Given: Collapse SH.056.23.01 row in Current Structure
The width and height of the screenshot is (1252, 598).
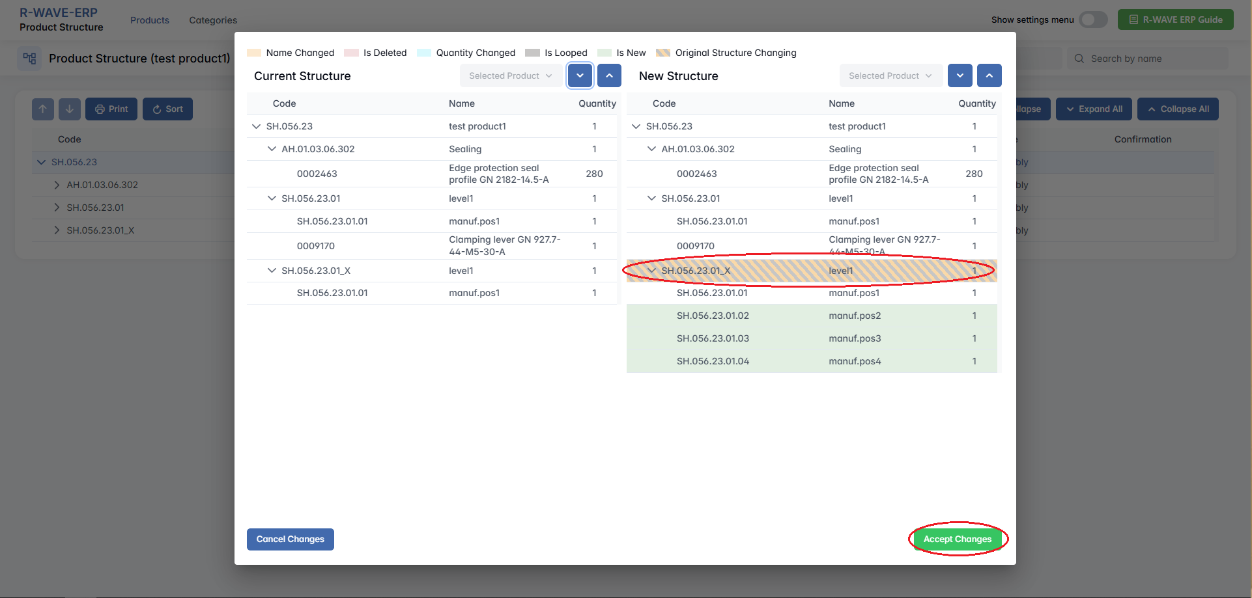Looking at the screenshot, I should click(272, 198).
